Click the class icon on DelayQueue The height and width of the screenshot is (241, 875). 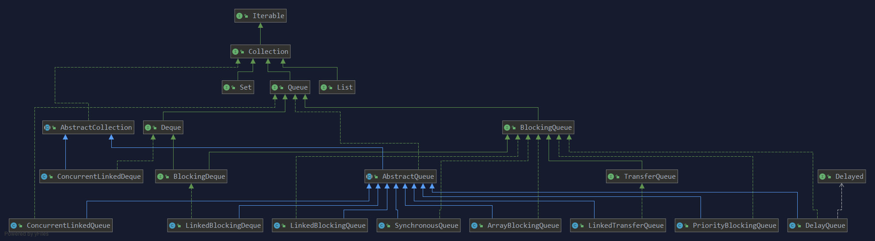(x=792, y=226)
